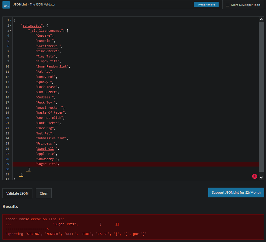
Task: Click the scroll-up arrow of the editor
Action: 261,19
